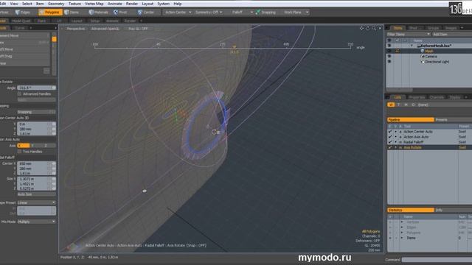Click viewport zoom magnifier icon

click(374, 28)
